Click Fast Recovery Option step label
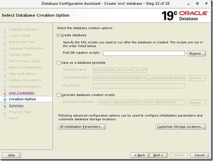This screenshot has height=161, width=213. click(x=25, y=61)
